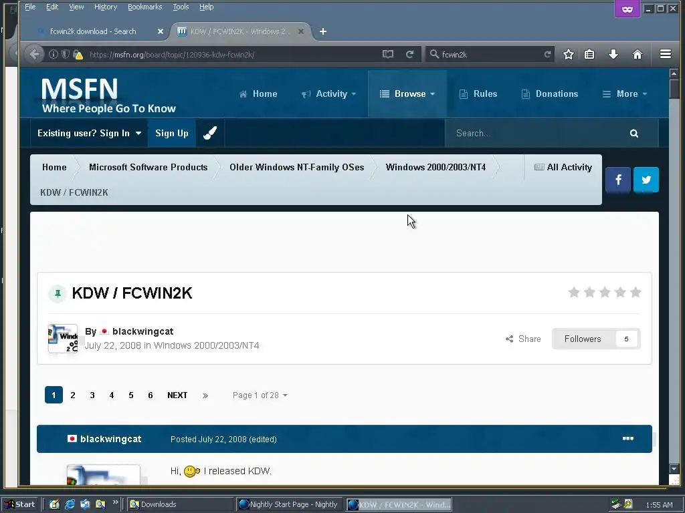Go back using the browser back arrow
The image size is (685, 513).
(x=34, y=54)
